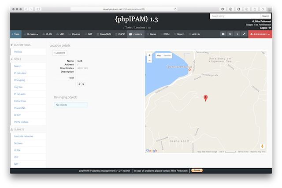Click the wrench settings icon in navbar
This screenshot has width=282, height=188.
pyautogui.click(x=244, y=34)
